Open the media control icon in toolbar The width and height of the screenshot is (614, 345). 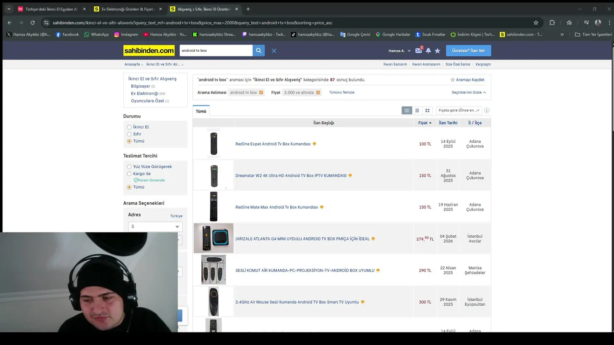point(586,23)
